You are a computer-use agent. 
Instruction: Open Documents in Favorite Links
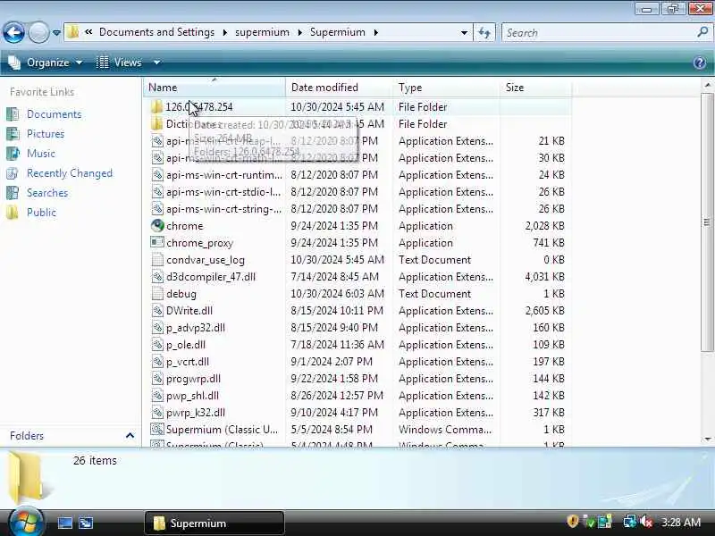coord(54,114)
